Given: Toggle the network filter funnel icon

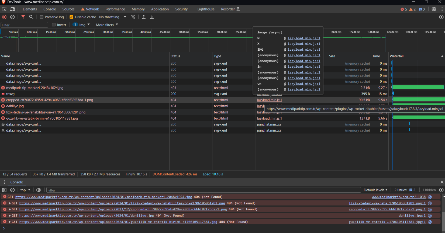Looking at the screenshot, I should pyautogui.click(x=23, y=17).
